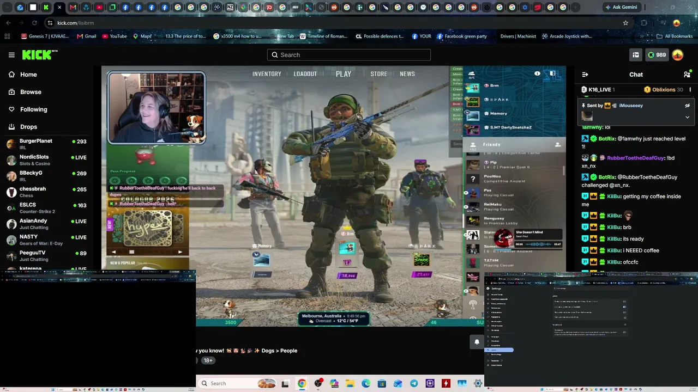
Task: Show the chat users list
Action: 687,75
